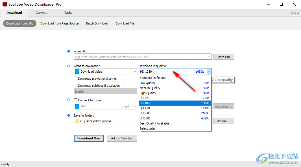Switch to the Tasks tab
The image size is (301, 167).
[x=68, y=13]
